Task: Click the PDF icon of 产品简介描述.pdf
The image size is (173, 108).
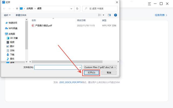Action: 33,26
